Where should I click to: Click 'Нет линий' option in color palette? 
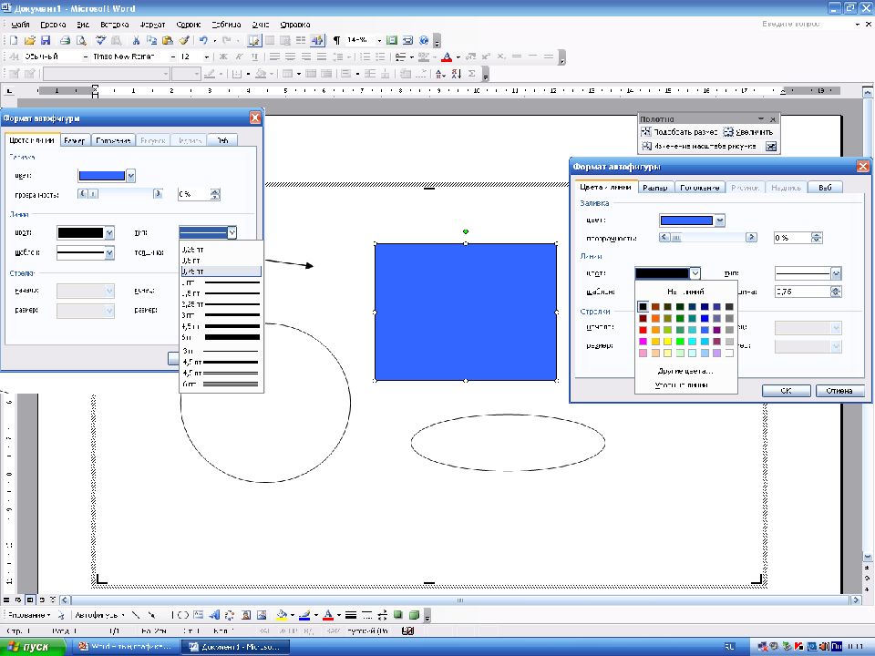point(685,292)
